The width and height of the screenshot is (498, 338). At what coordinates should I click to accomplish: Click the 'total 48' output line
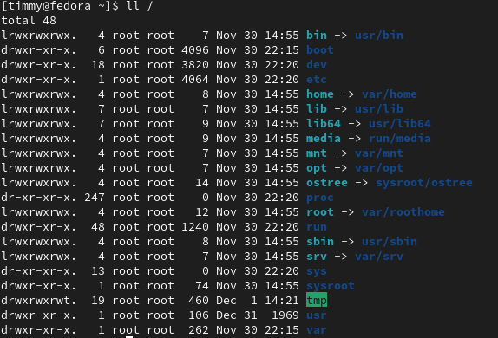(29, 21)
